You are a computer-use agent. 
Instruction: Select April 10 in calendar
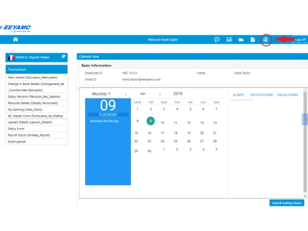click(163, 123)
